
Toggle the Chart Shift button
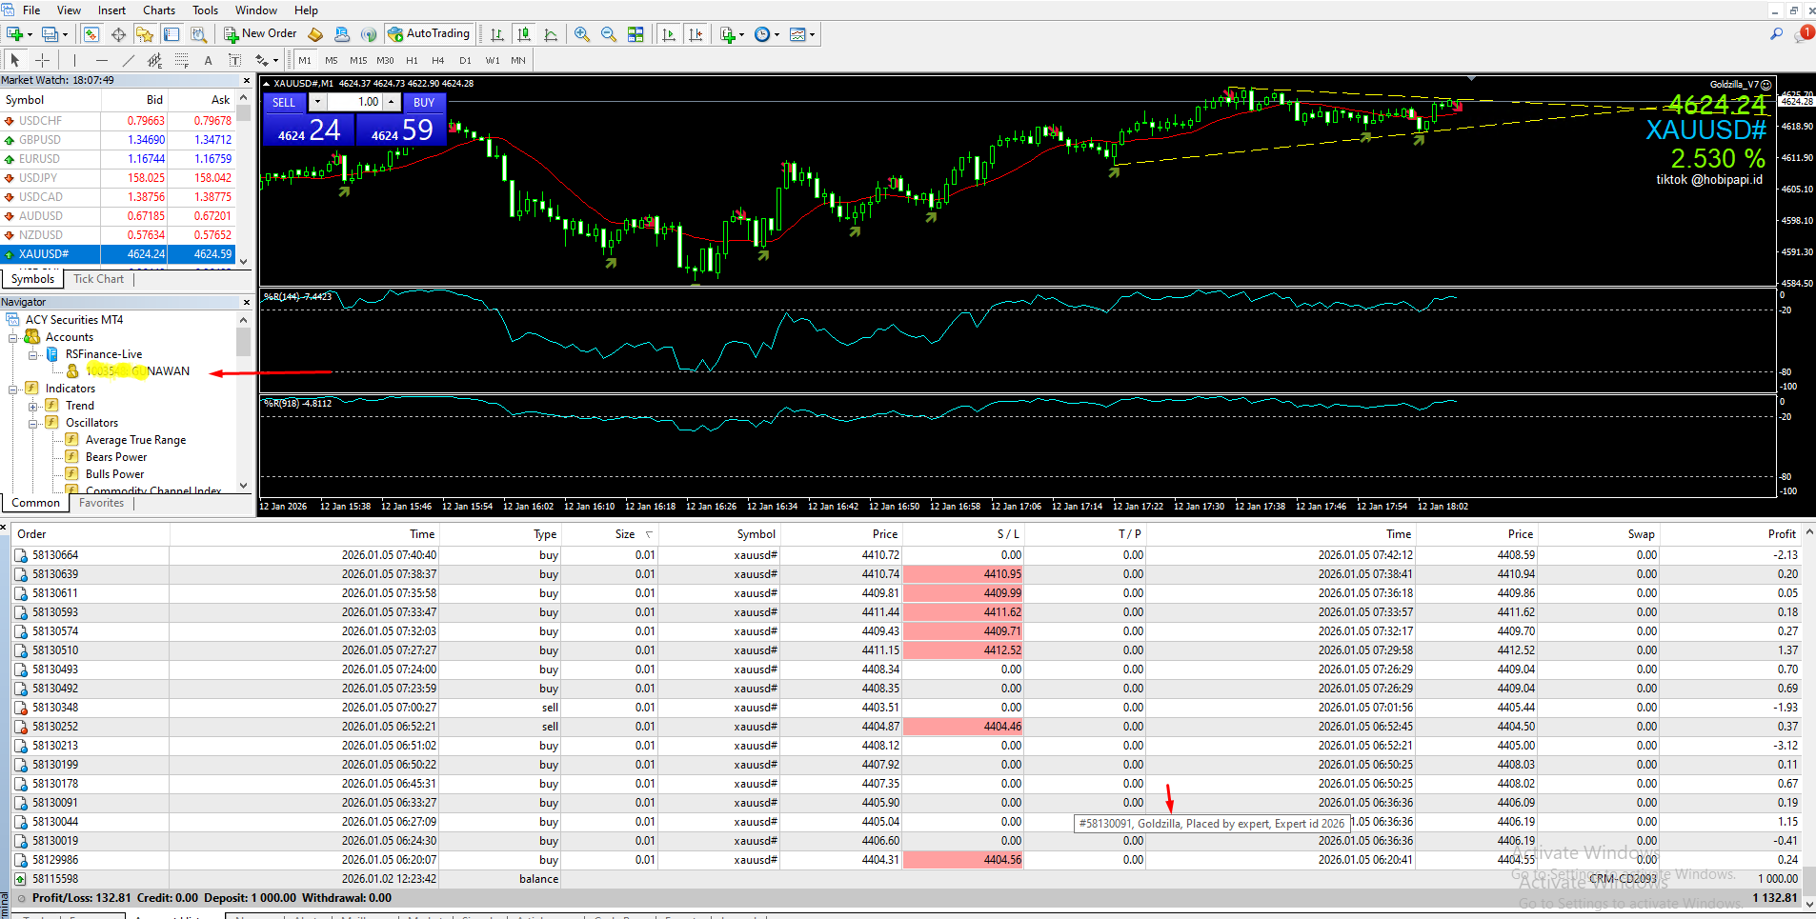(x=696, y=34)
